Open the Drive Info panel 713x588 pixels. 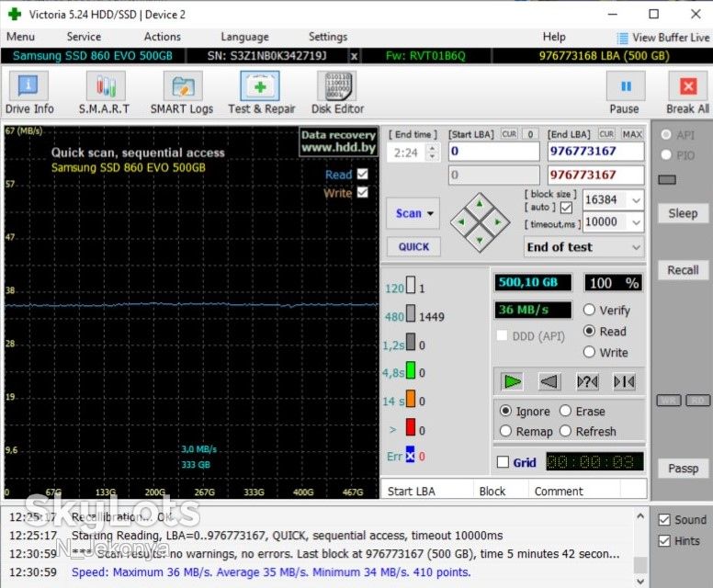(x=28, y=93)
